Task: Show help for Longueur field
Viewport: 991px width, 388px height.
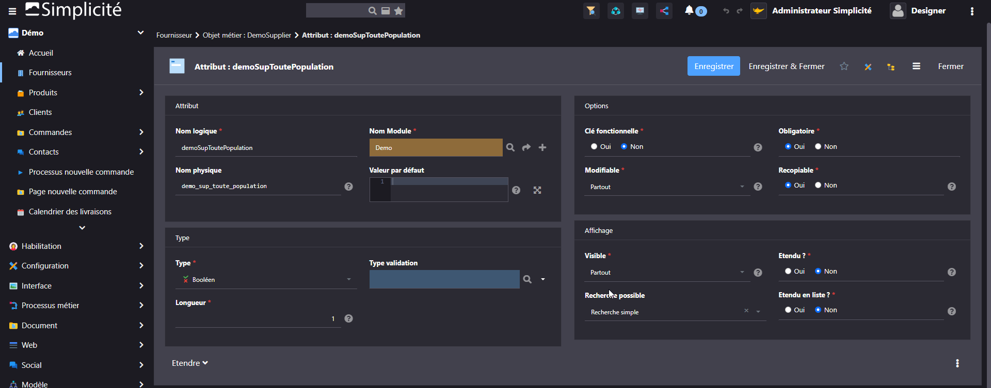Action: [349, 318]
